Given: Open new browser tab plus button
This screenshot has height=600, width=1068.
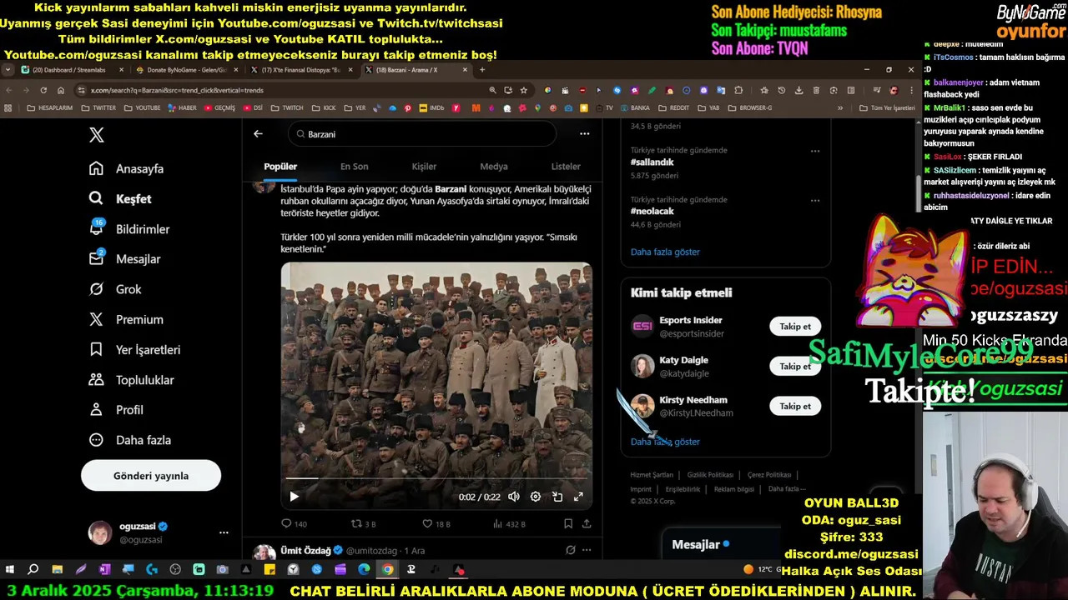Looking at the screenshot, I should click(x=481, y=70).
